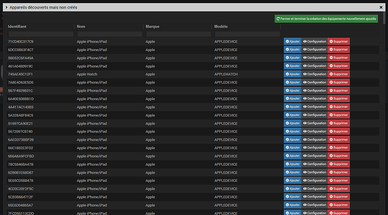Viewport: 388px width, 215px height.
Task: Focus the Identifiant filter input field
Action: tap(41, 34)
